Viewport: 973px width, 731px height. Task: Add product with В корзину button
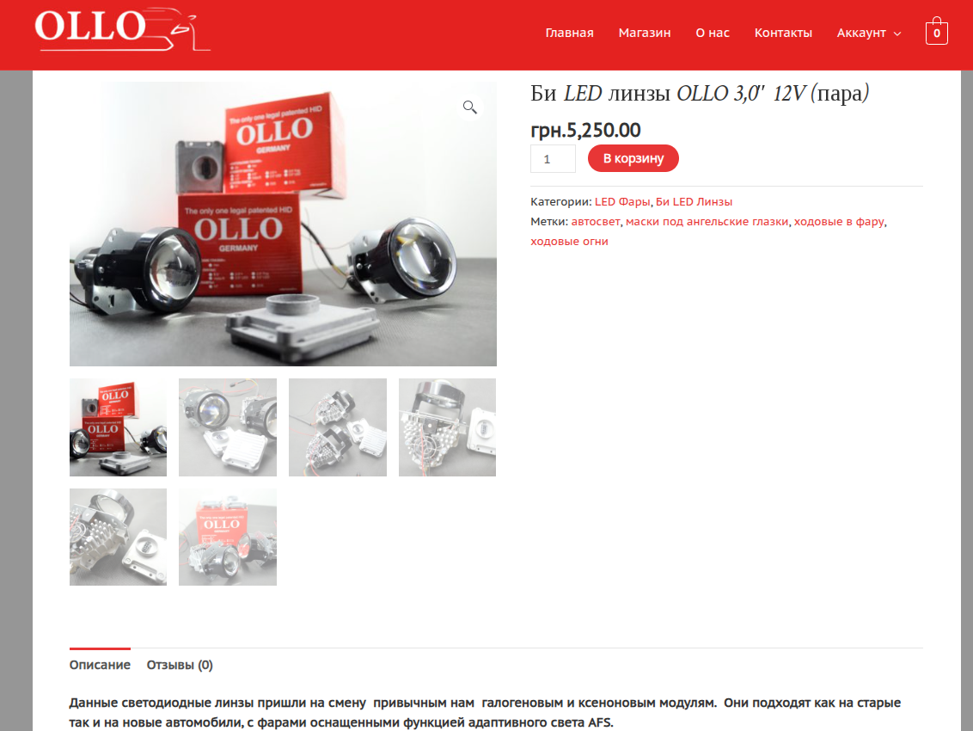pyautogui.click(x=633, y=158)
